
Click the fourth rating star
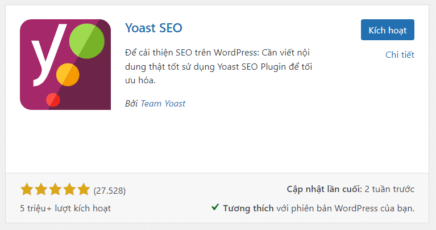coord(69,189)
